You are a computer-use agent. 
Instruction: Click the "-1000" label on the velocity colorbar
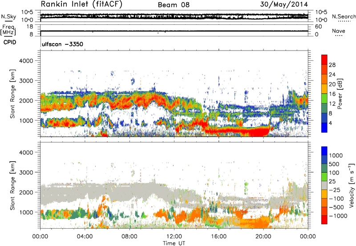point(338,216)
